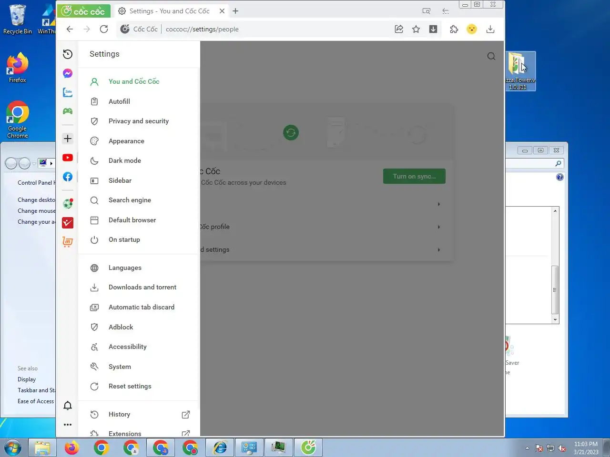The width and height of the screenshot is (610, 457).
Task: Add a new sidebar shortcut with plus icon
Action: 68,139
